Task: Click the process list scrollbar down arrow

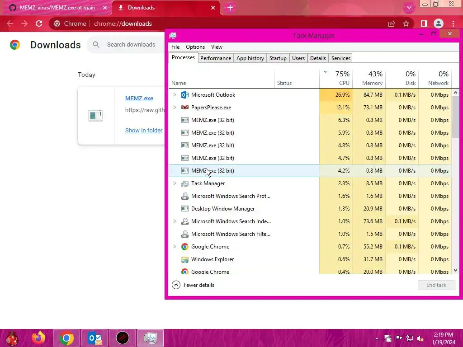Action: tap(455, 270)
